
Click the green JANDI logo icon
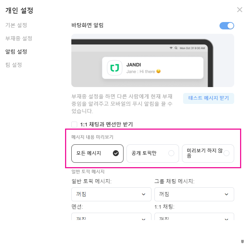(x=115, y=68)
